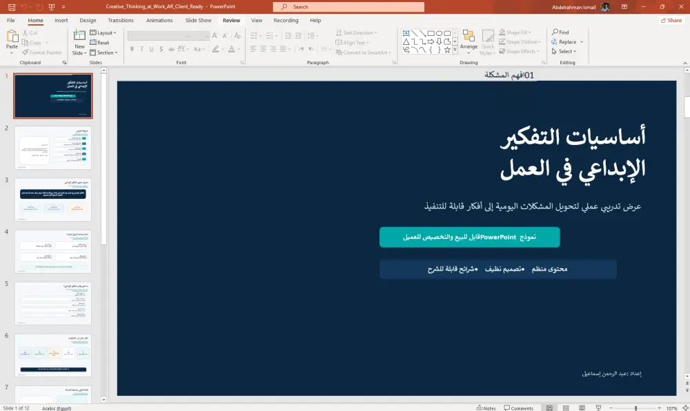Switch to the Transitions tab
Viewport: 690px width, 411px height.
pyautogui.click(x=121, y=20)
